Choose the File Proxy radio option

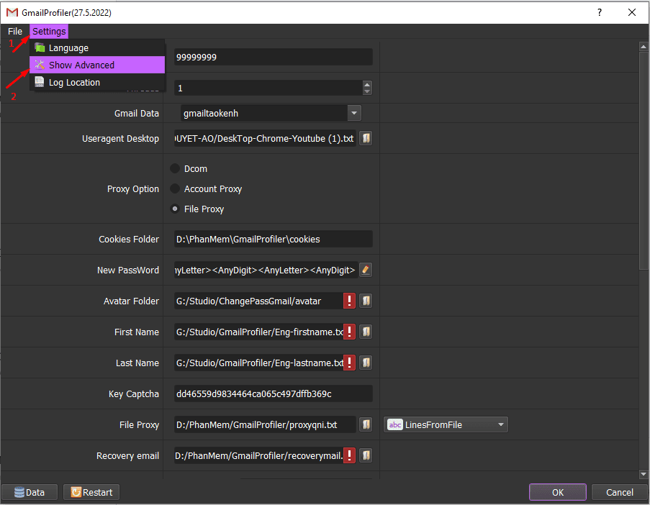point(175,209)
